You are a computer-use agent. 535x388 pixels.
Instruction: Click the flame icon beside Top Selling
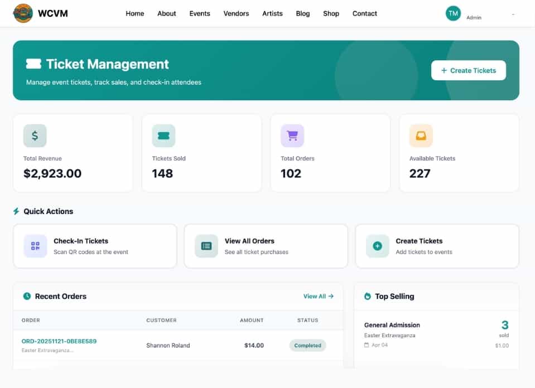tap(367, 296)
